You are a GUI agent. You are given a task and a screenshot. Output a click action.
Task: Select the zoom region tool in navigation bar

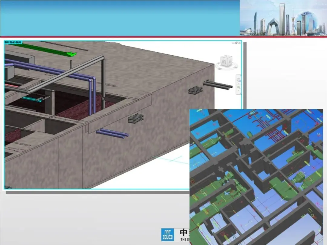239,87
